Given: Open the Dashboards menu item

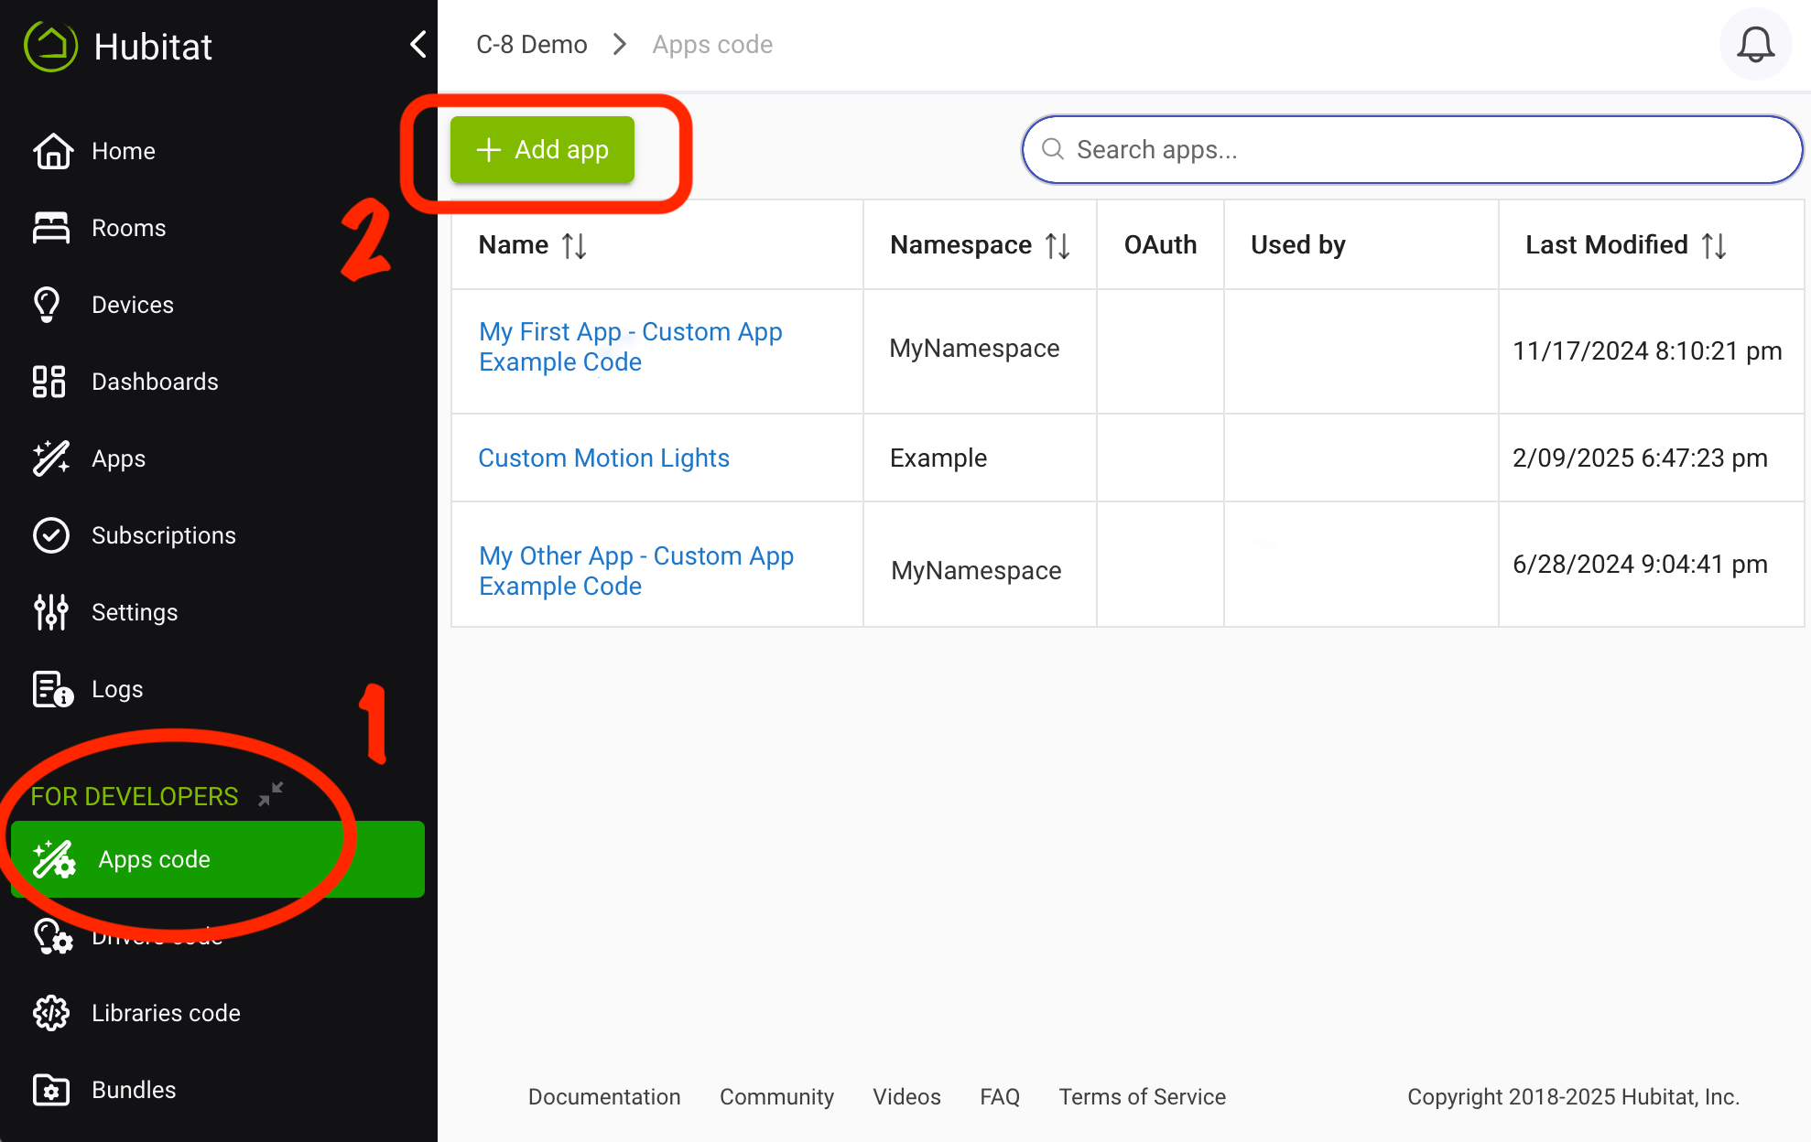Looking at the screenshot, I should click(219, 382).
